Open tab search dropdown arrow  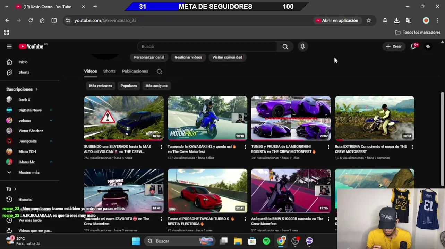pyautogui.click(x=6, y=7)
